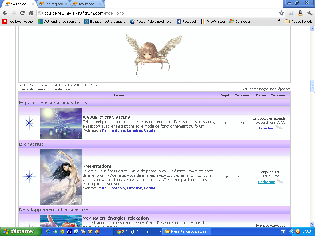Open the Bonjour a Tous last message
The image size is (315, 236).
pyautogui.click(x=270, y=172)
